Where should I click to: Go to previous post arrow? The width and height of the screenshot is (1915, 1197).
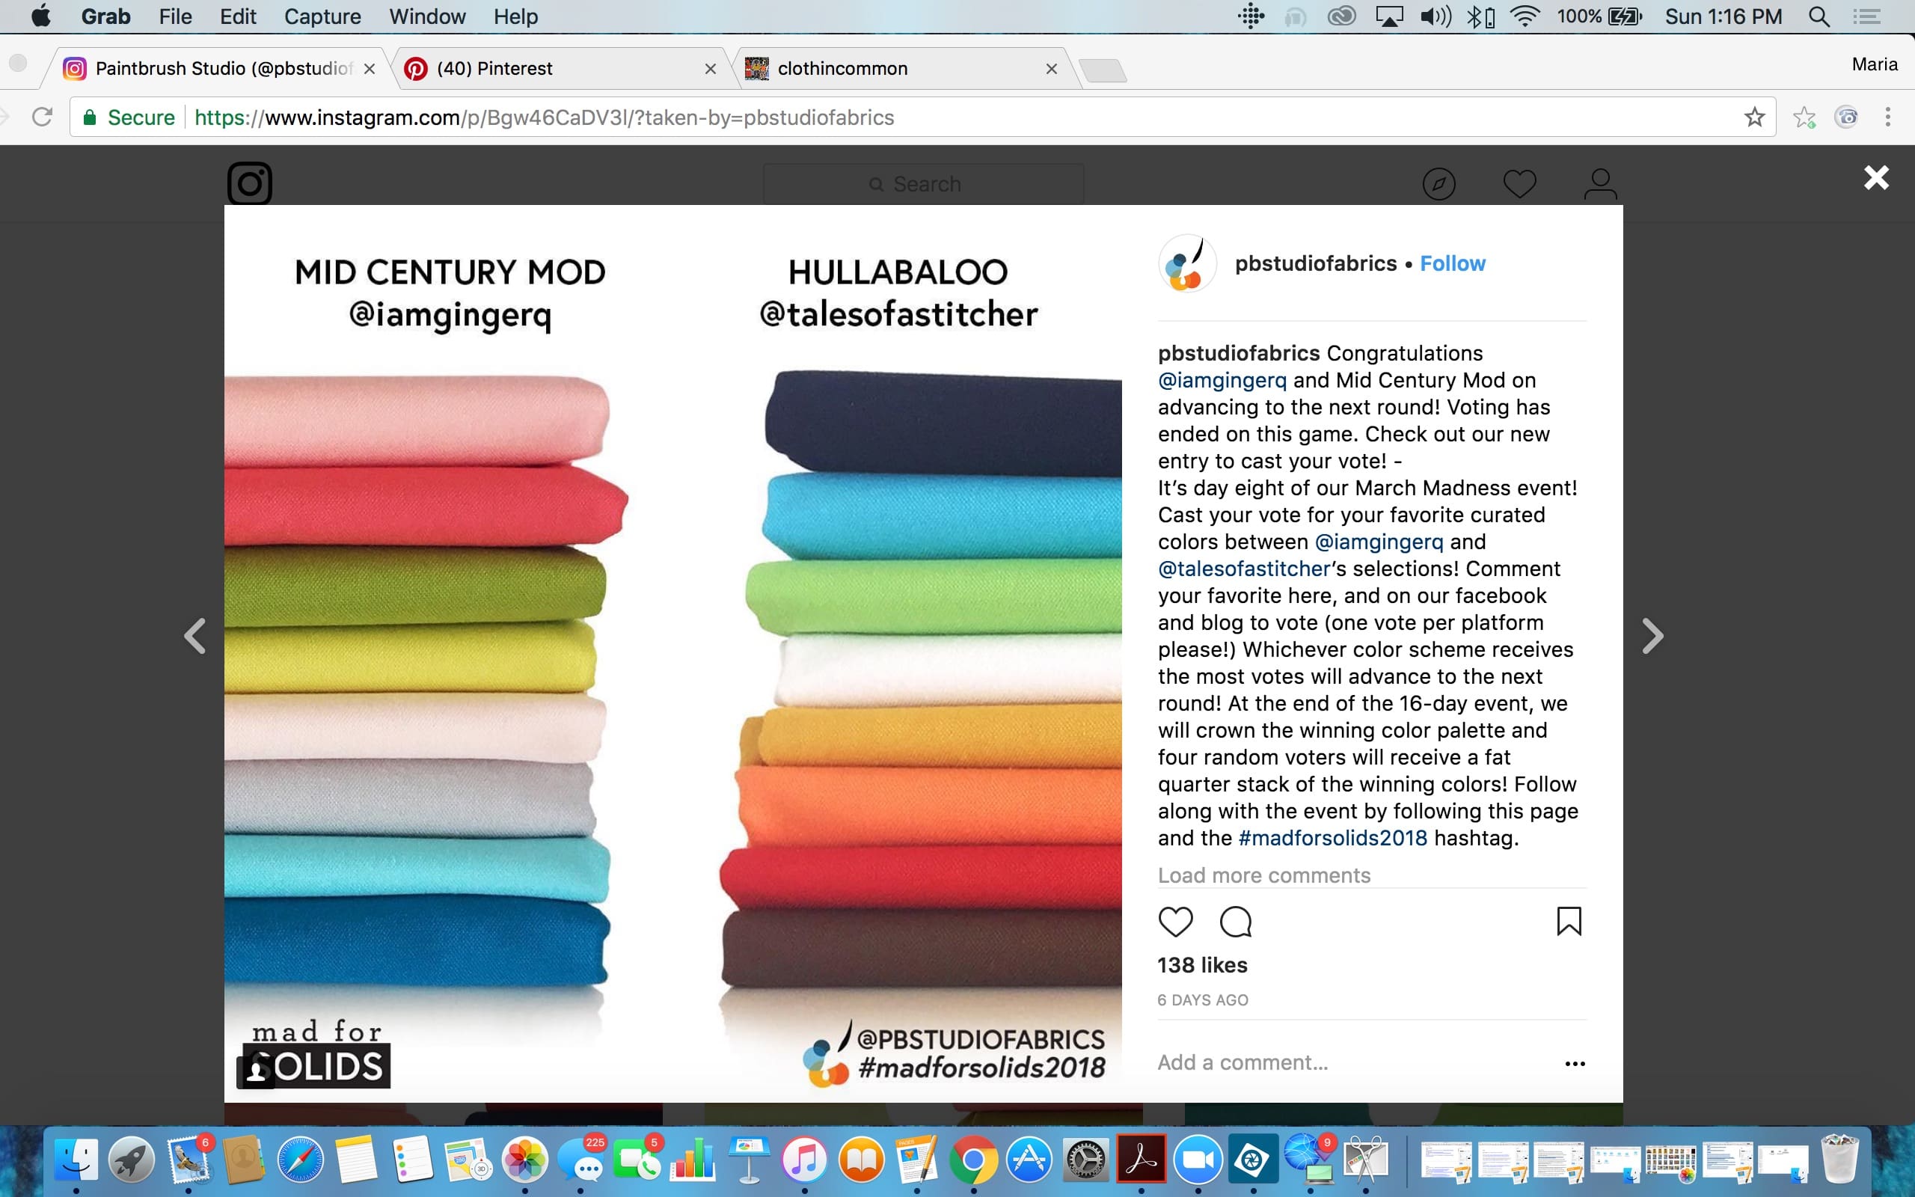point(194,636)
